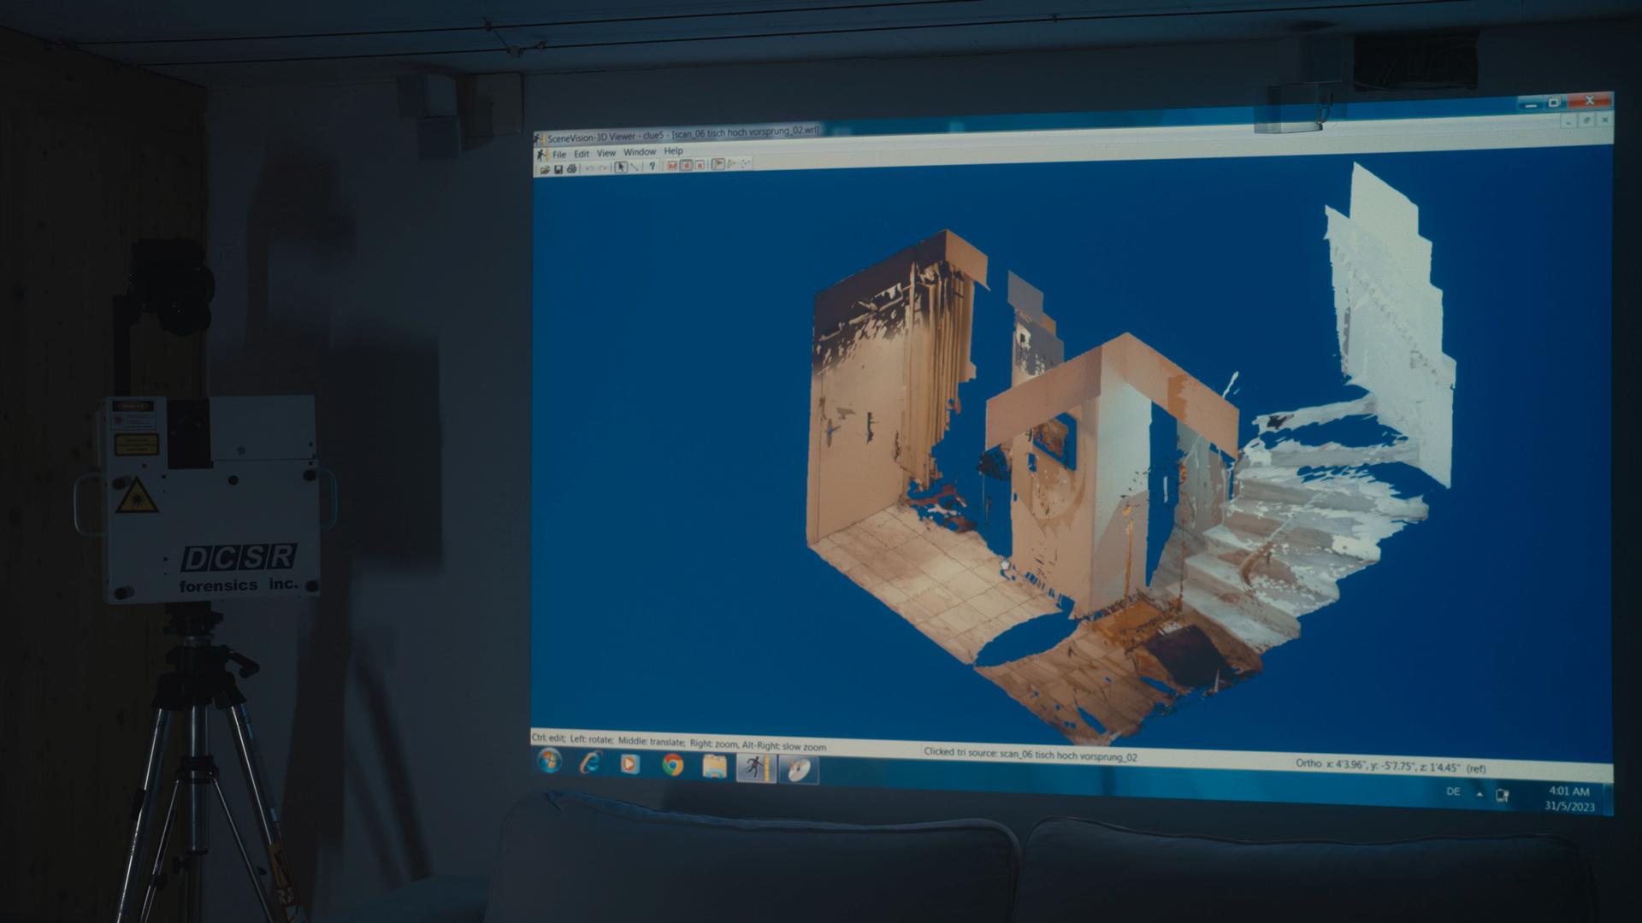Viewport: 1642px width, 923px height.
Task: Click the Save disk icon in the toolbar
Action: [x=558, y=169]
